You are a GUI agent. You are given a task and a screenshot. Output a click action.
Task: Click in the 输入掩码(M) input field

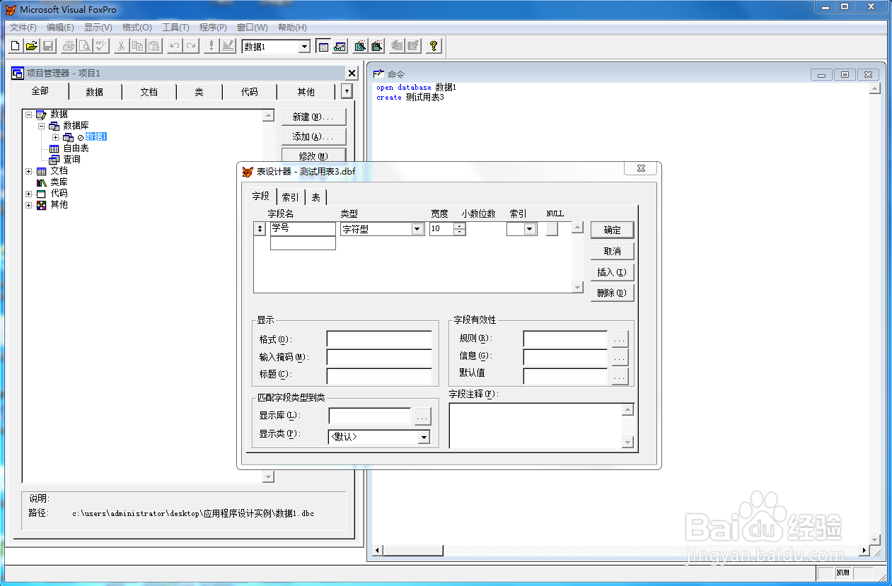click(x=379, y=358)
